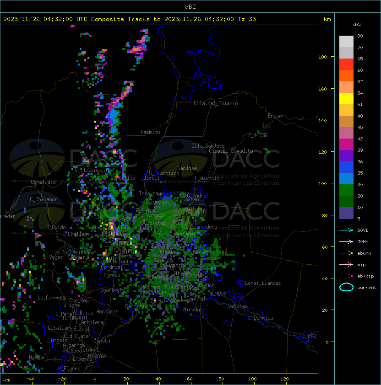Click the 'Ramblon' map label

tap(150, 132)
